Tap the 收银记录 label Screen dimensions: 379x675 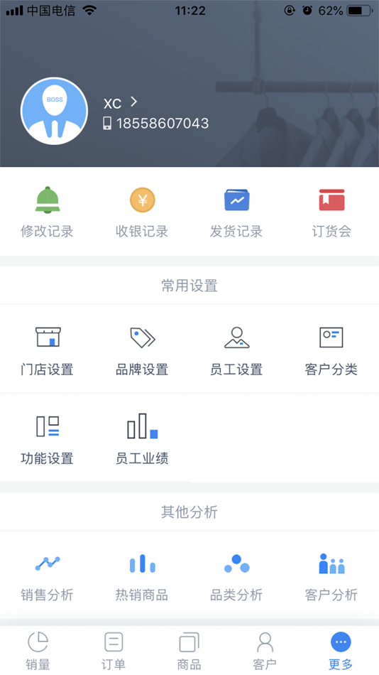142,232
